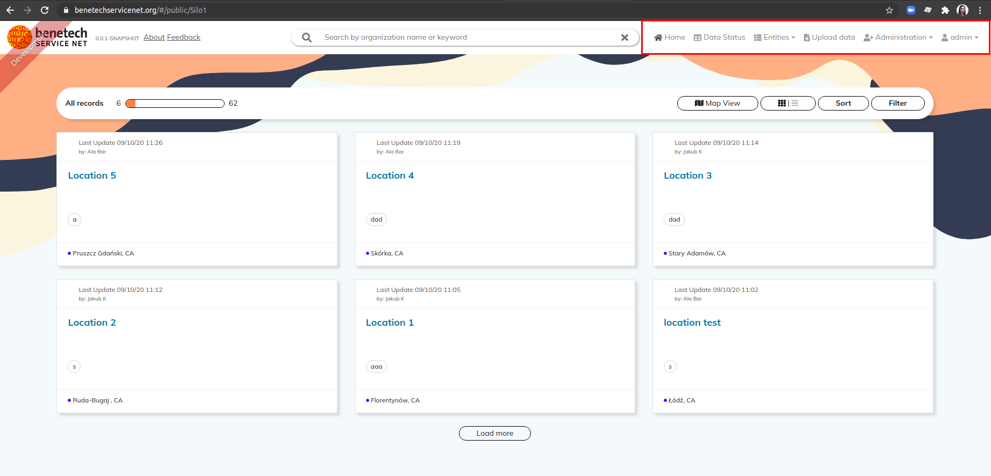Click the search magnifier icon
Screen dimensions: 991x476
coord(307,38)
